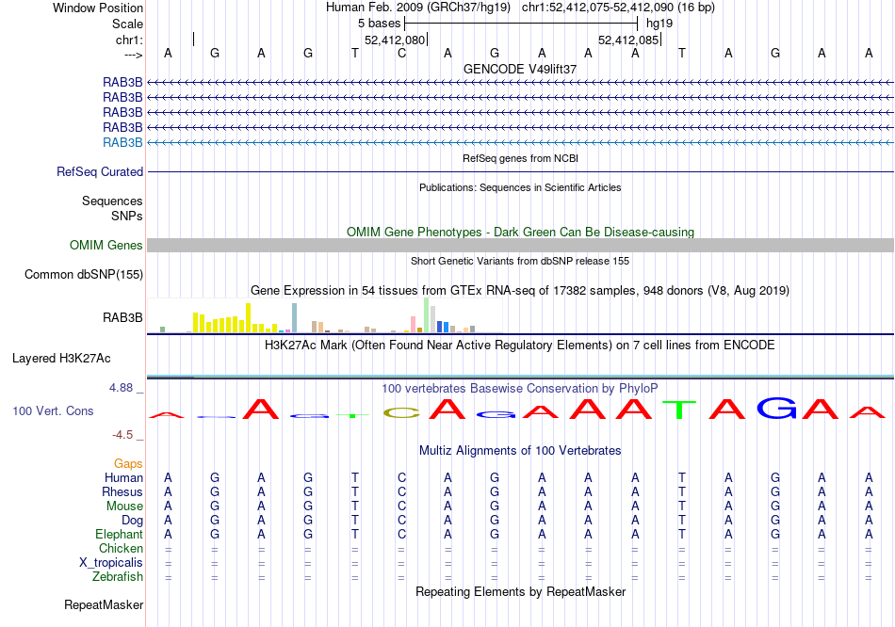Click the light blue RAB3B gene label
This screenshot has width=895, height=627.
[x=122, y=143]
